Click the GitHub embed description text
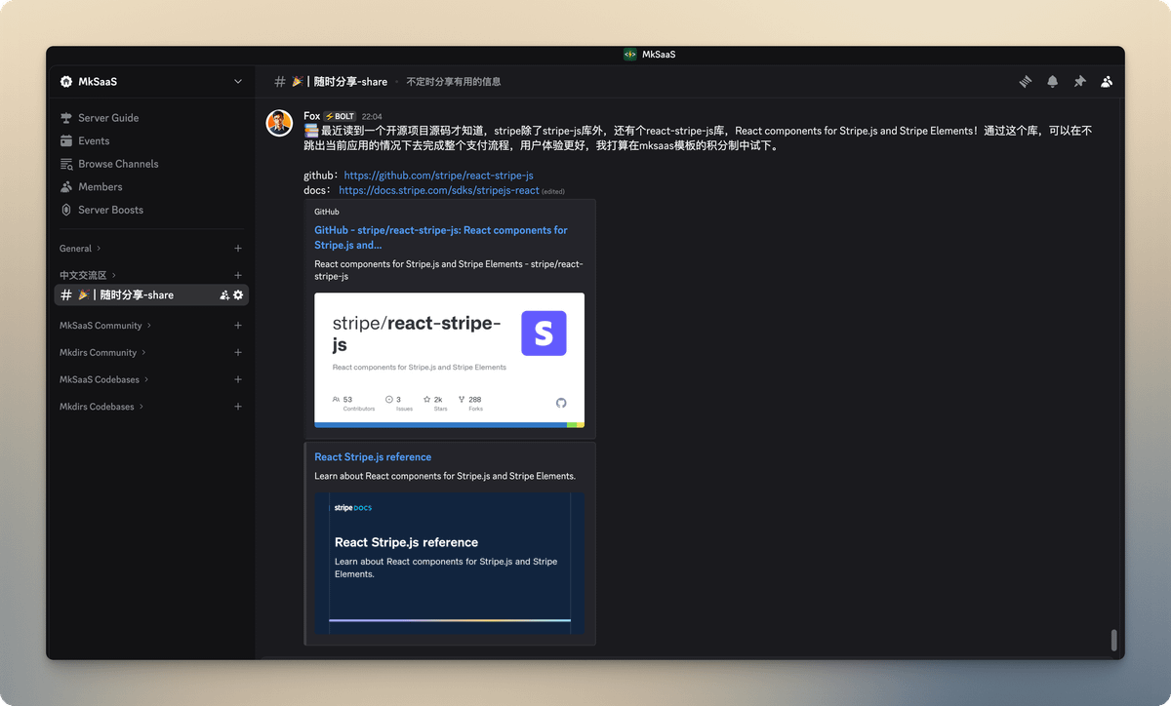The height and width of the screenshot is (706, 1171). click(449, 270)
